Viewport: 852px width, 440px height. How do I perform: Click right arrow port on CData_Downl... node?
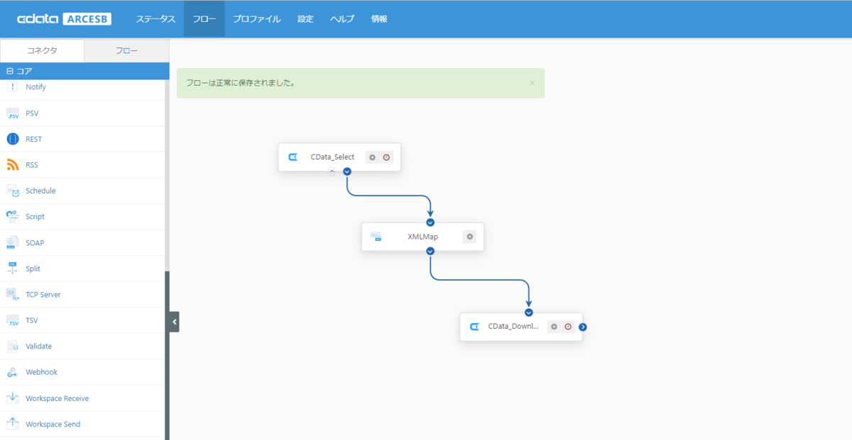tap(583, 327)
